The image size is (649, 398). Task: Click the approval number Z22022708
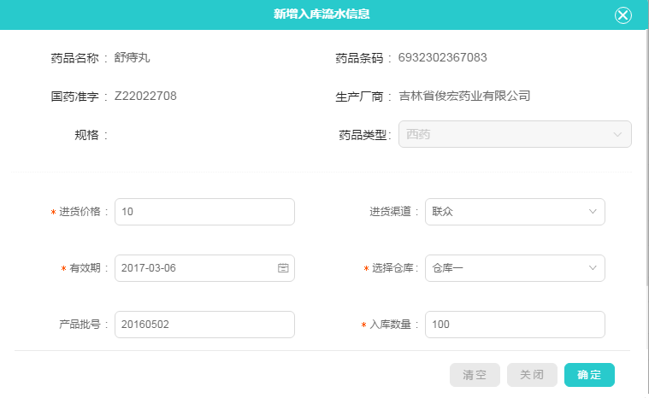(145, 96)
